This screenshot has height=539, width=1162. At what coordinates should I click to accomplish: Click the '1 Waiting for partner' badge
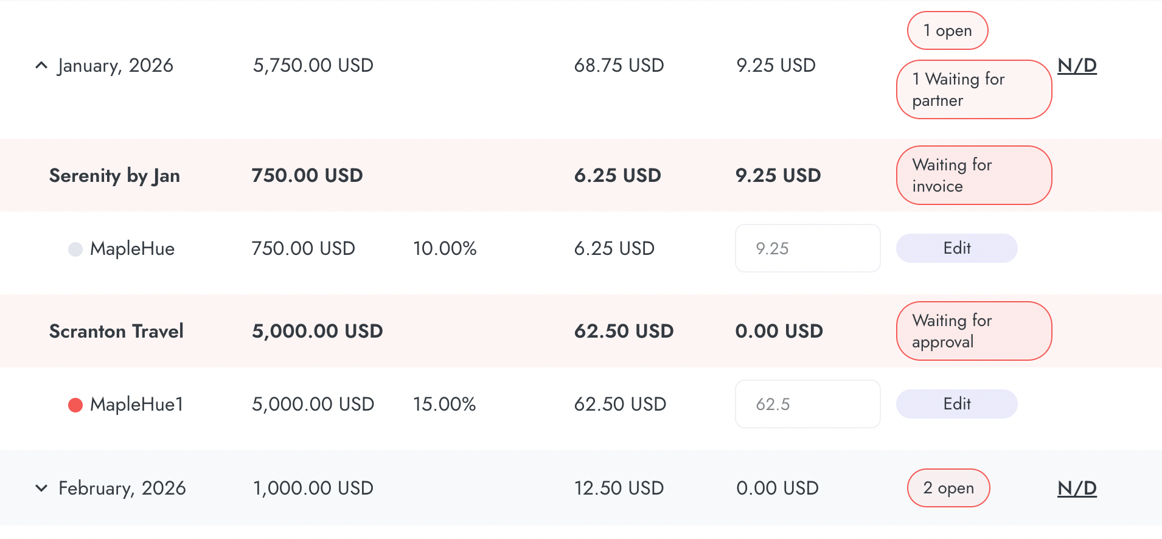pos(973,89)
